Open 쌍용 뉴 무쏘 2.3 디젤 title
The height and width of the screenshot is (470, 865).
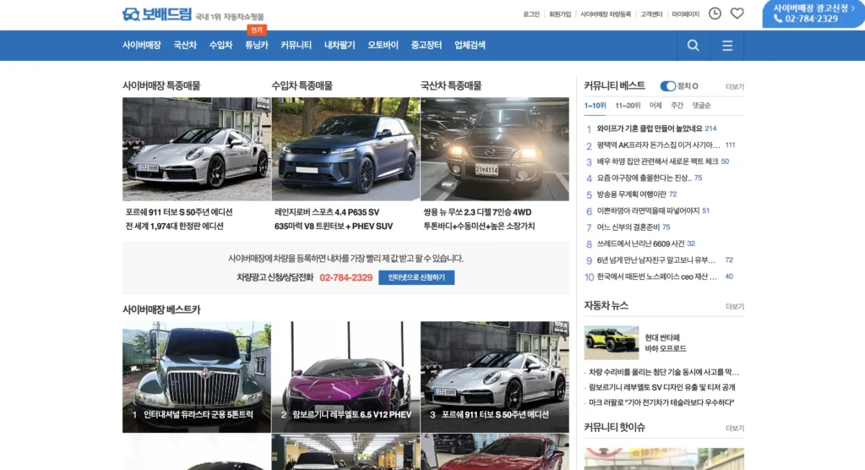[x=477, y=212]
